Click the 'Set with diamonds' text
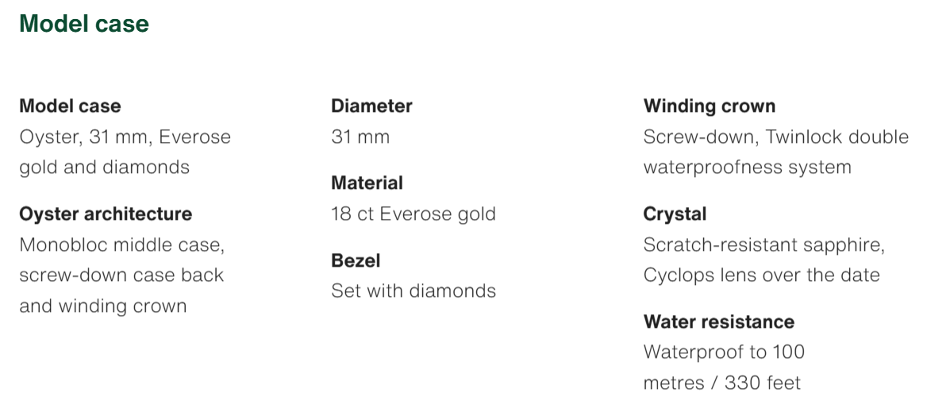This screenshot has height=408, width=950. 413,291
